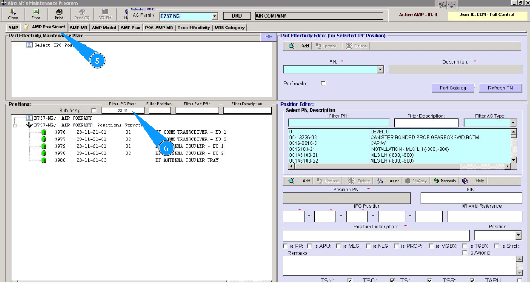The image size is (530, 284).
Task: Enable the Preferable checkbox
Action: tap(323, 84)
